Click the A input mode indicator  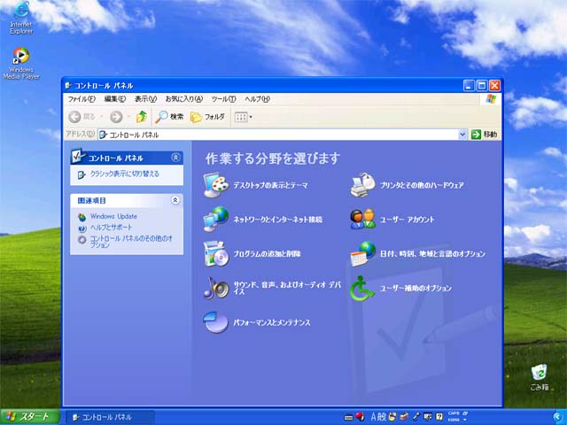coord(374,417)
